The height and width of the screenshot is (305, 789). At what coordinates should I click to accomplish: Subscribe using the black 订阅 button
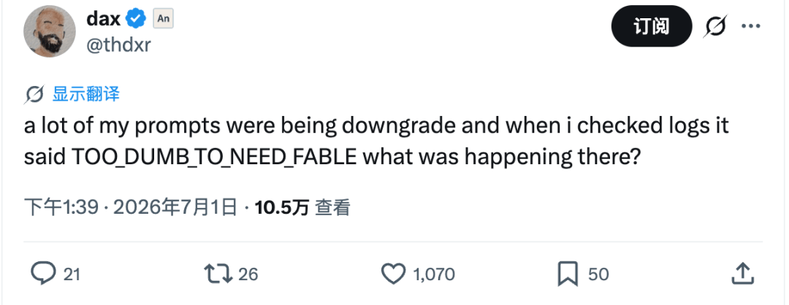(652, 26)
